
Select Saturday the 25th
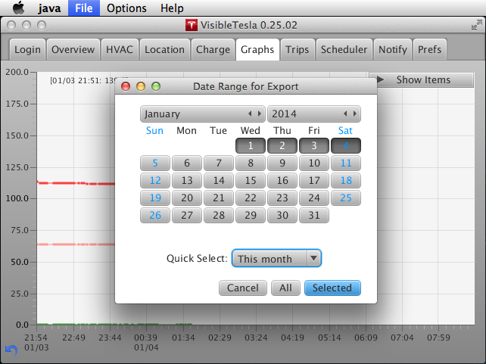click(346, 198)
